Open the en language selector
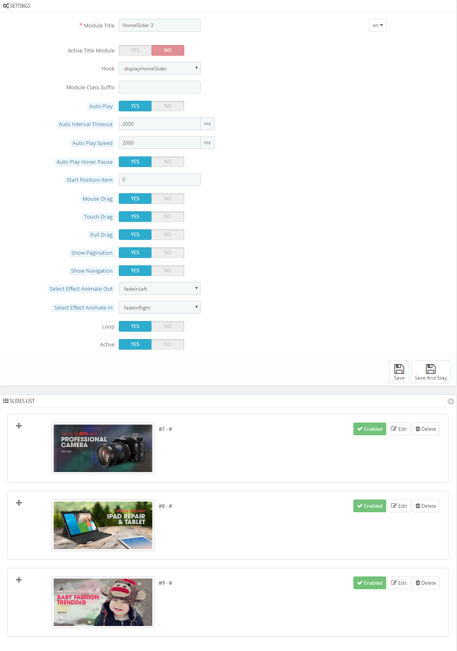The width and height of the screenshot is (457, 651). coord(377,25)
